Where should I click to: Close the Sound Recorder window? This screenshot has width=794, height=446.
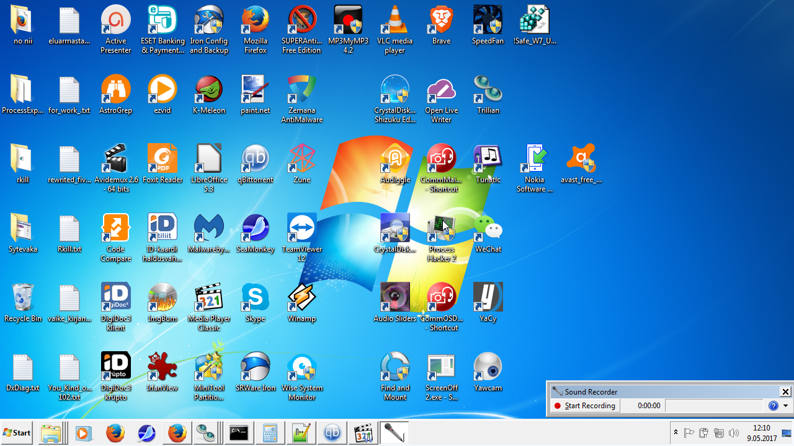785,391
